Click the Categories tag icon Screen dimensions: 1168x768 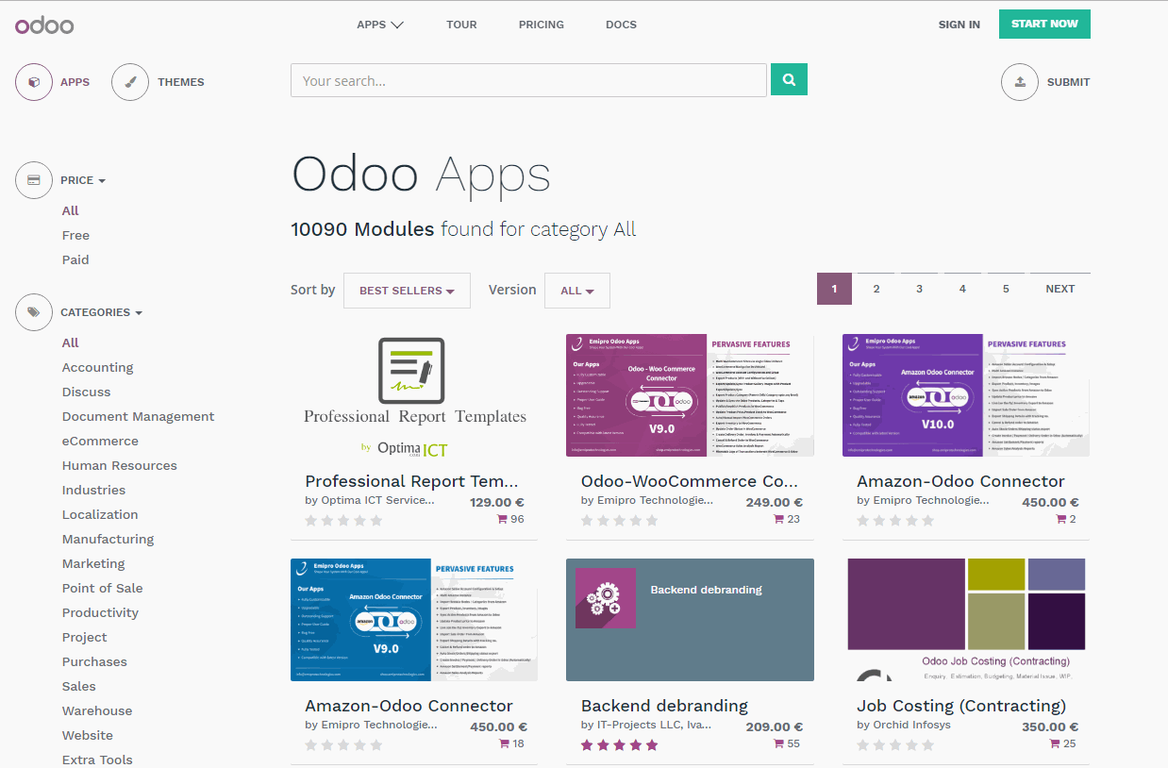(x=34, y=312)
